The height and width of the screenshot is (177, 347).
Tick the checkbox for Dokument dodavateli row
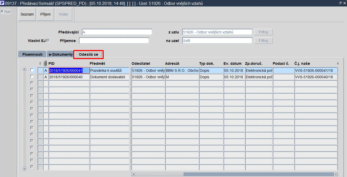[x=32, y=76]
